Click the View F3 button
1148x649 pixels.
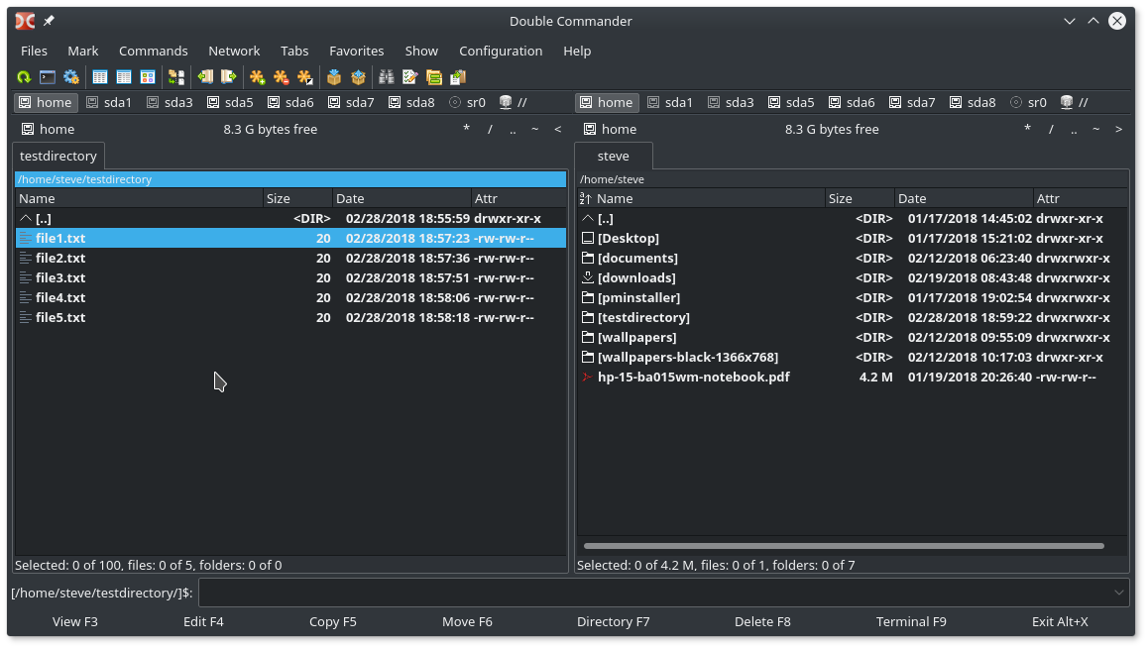pos(74,622)
